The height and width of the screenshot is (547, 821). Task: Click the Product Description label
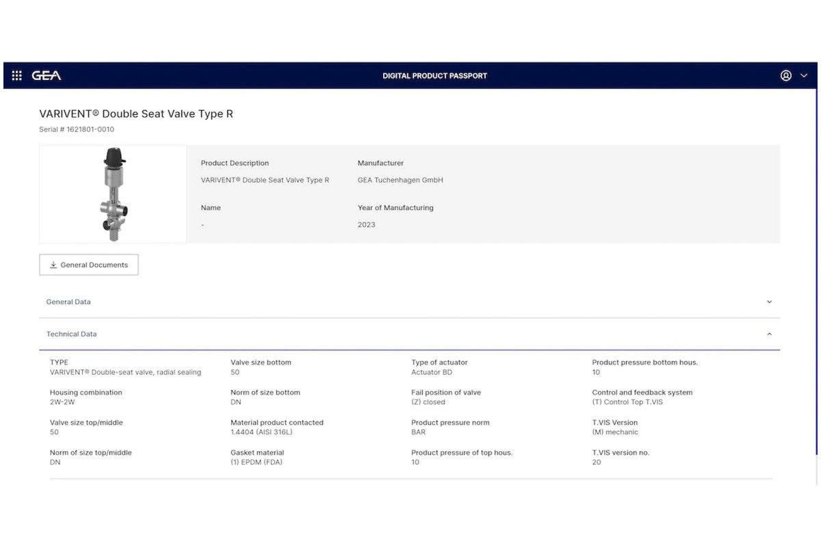(x=235, y=163)
